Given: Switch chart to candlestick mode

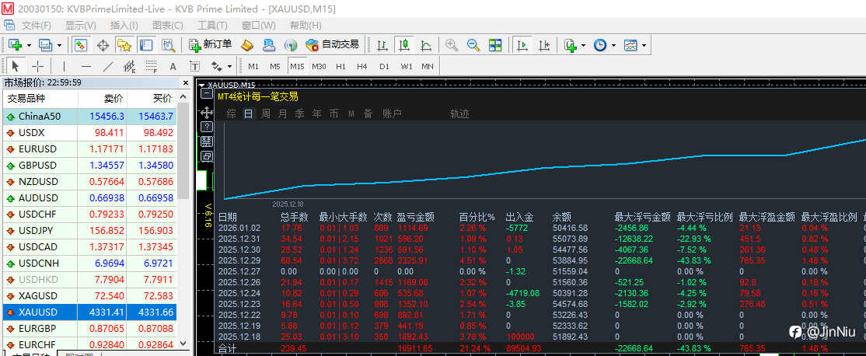Looking at the screenshot, I should pos(403,45).
